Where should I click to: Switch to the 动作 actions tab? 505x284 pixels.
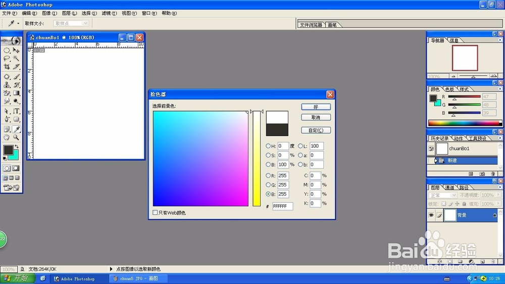pos(458,138)
